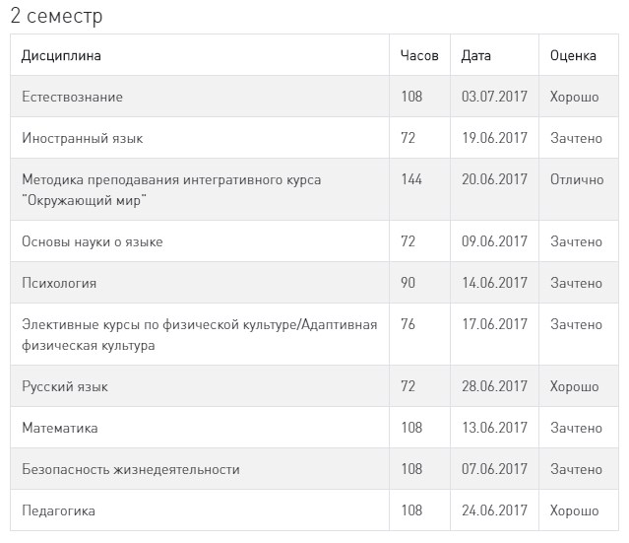Click the "Педагогика" discipline name
Image resolution: width=629 pixels, height=543 pixels.
pos(59,510)
